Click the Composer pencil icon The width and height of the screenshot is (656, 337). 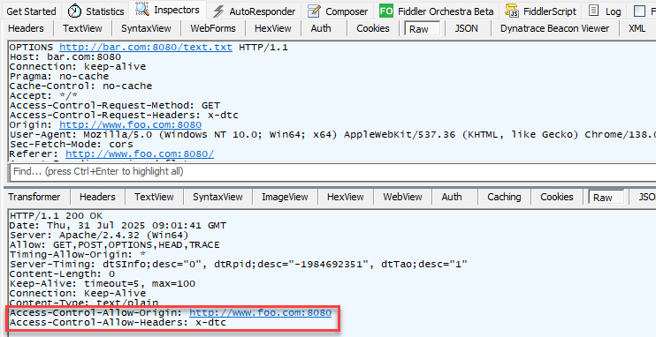point(314,11)
